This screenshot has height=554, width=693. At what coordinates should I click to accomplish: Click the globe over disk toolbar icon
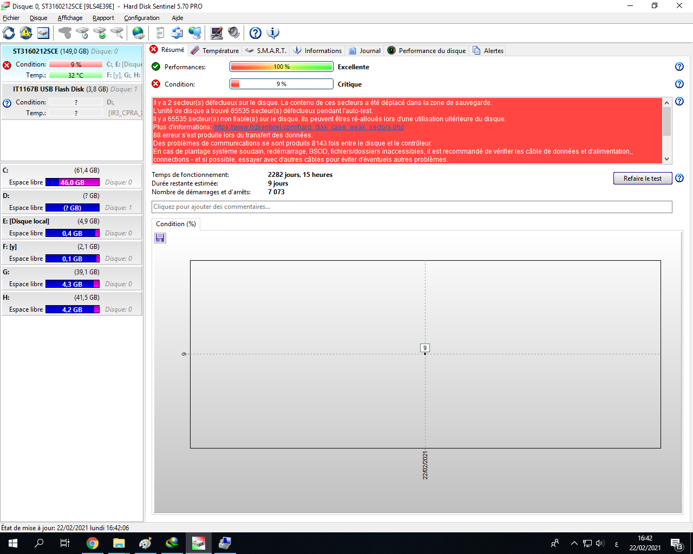[139, 33]
